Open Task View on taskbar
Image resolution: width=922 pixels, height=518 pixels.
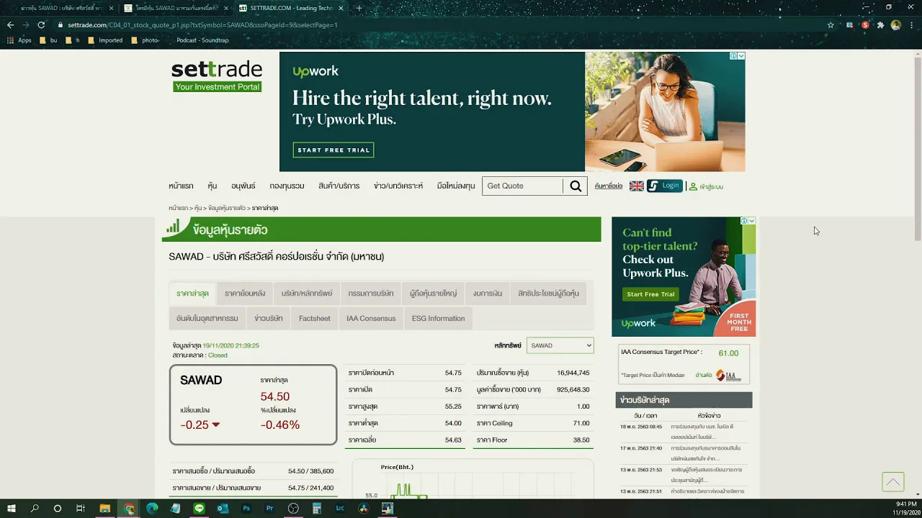tap(81, 508)
